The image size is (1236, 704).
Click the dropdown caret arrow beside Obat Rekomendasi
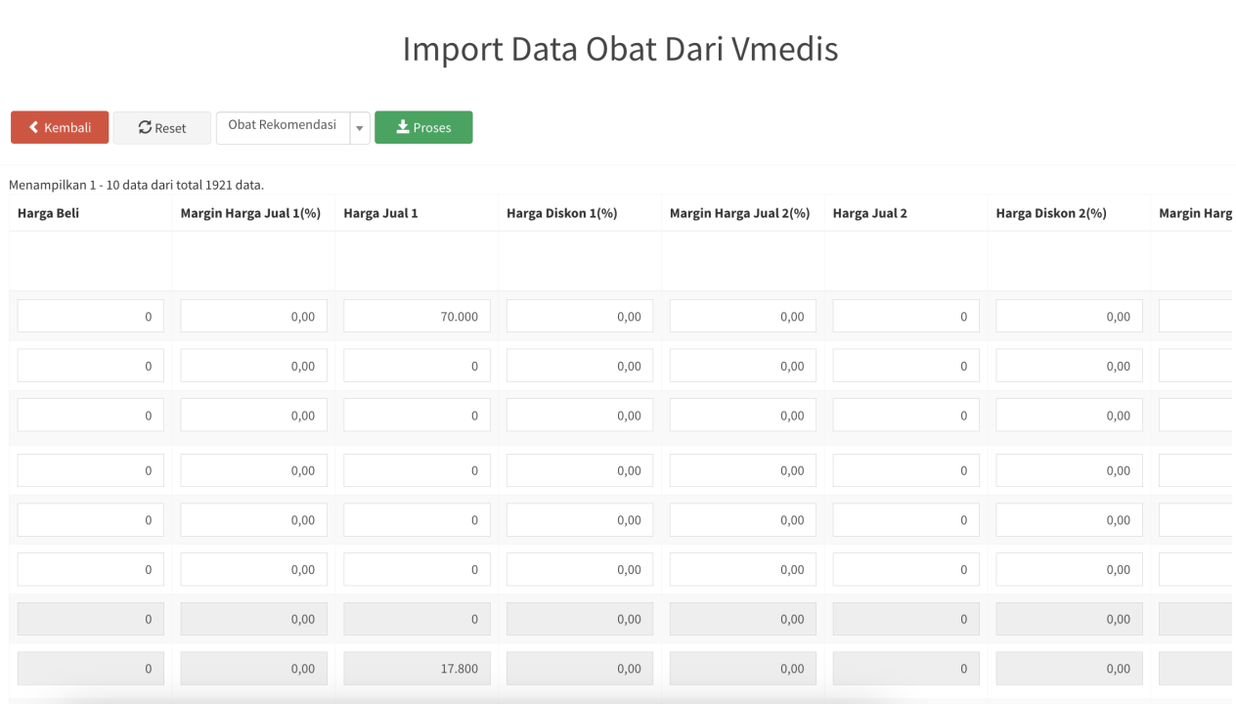coord(360,128)
